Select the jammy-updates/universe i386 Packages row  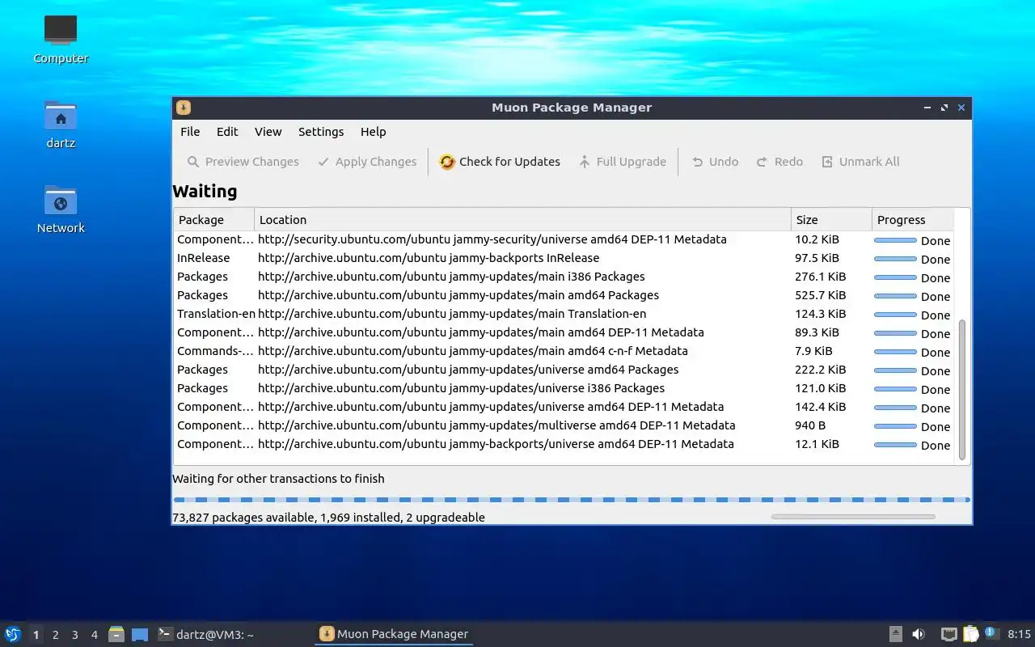(x=564, y=388)
